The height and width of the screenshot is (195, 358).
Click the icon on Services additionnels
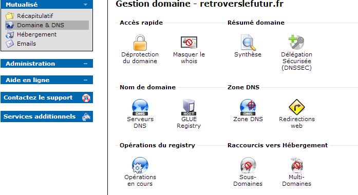point(86,116)
